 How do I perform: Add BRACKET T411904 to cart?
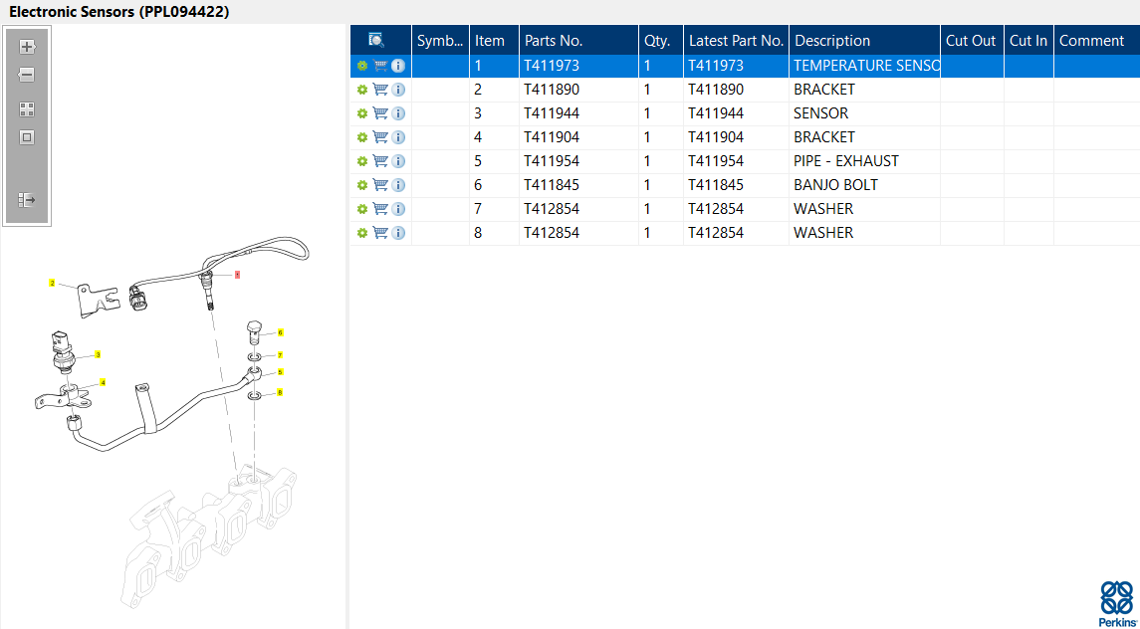point(380,138)
